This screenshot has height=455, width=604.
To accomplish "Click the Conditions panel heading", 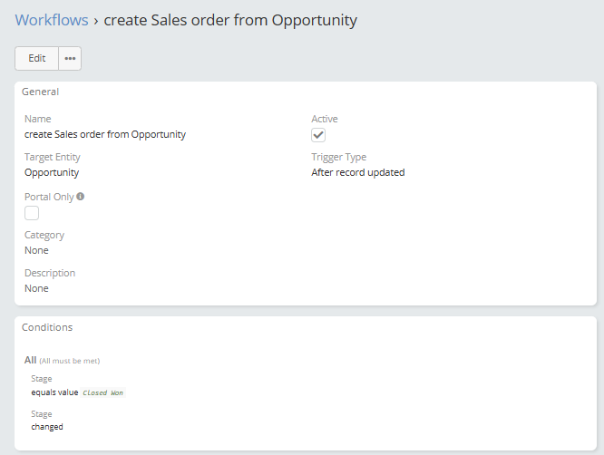I will tap(47, 327).
